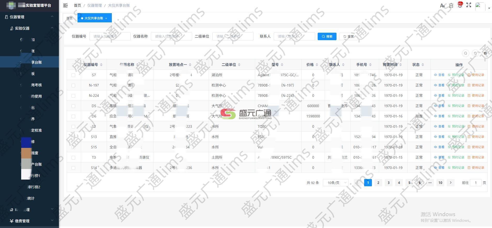Screen dimensions: 492x228
Task: Check the row D6 checkbox
Action: [x=74, y=116]
